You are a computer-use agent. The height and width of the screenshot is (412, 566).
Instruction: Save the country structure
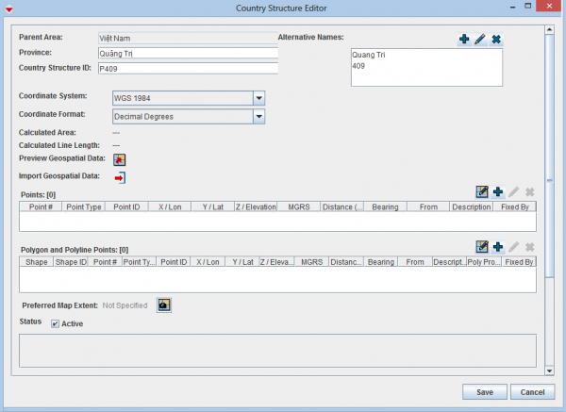(485, 391)
